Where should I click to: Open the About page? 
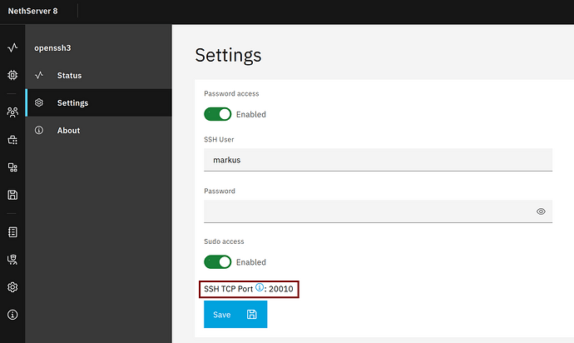click(x=68, y=131)
